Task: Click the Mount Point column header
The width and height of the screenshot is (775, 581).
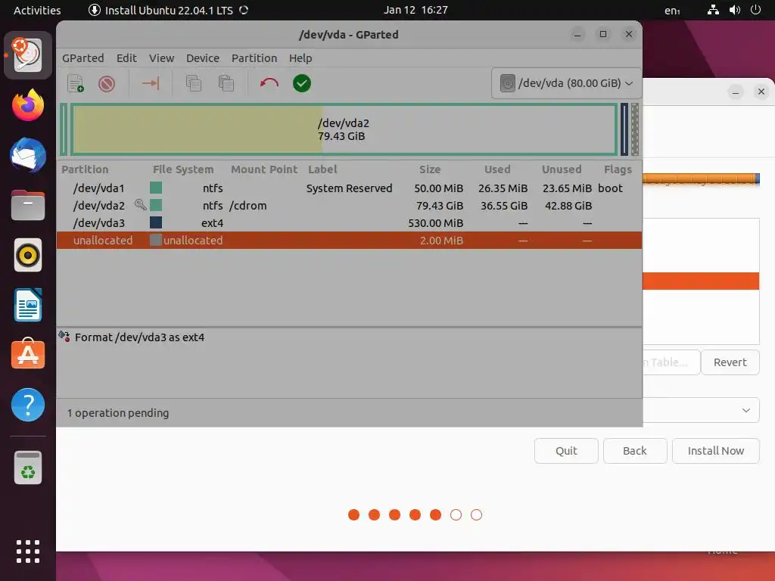Action: [x=264, y=169]
